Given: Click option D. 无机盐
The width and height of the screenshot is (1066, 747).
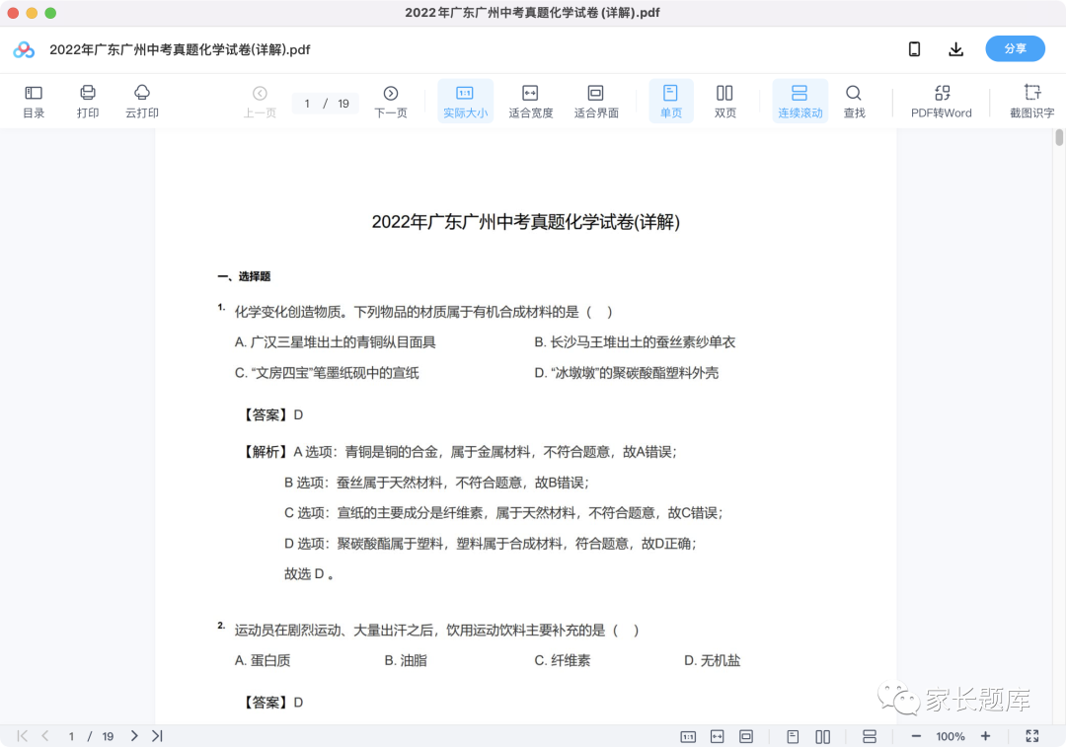Looking at the screenshot, I should click(x=713, y=660).
